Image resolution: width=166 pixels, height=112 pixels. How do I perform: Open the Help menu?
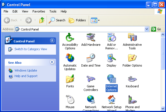pos(63,11)
